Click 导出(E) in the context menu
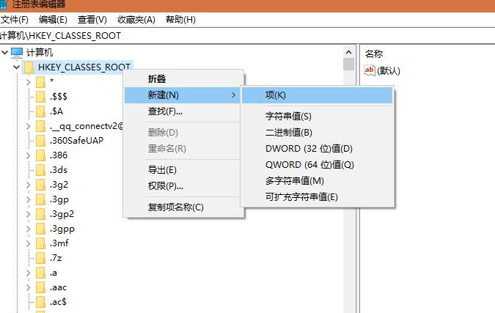Image resolution: width=495 pixels, height=313 pixels. (162, 170)
